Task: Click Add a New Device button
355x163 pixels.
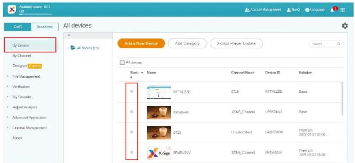Action: 141,43
